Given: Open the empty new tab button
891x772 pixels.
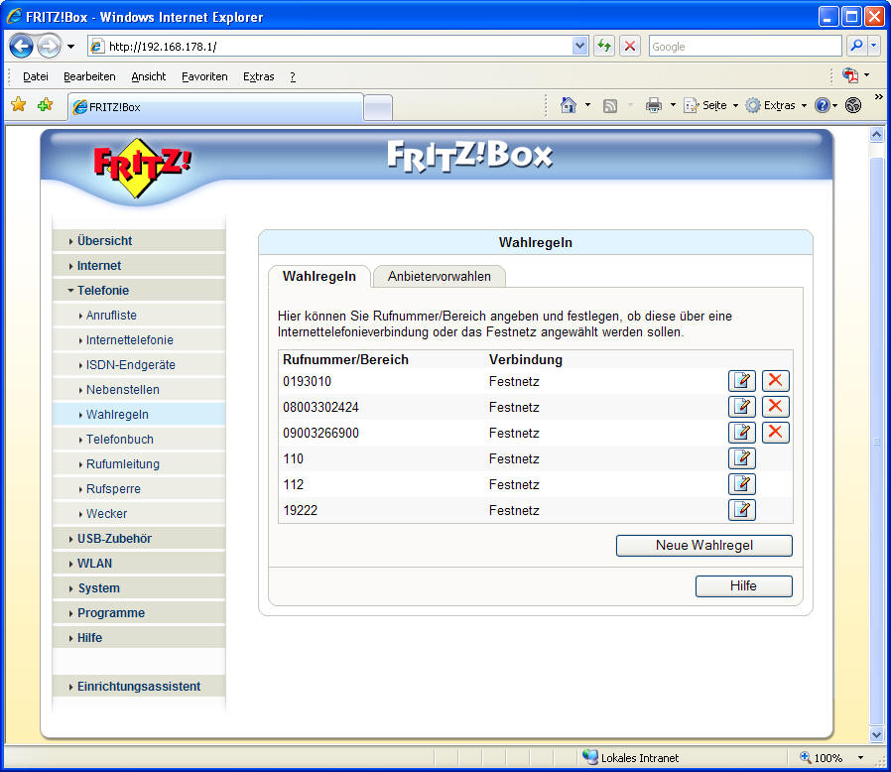Looking at the screenshot, I should pos(378,107).
